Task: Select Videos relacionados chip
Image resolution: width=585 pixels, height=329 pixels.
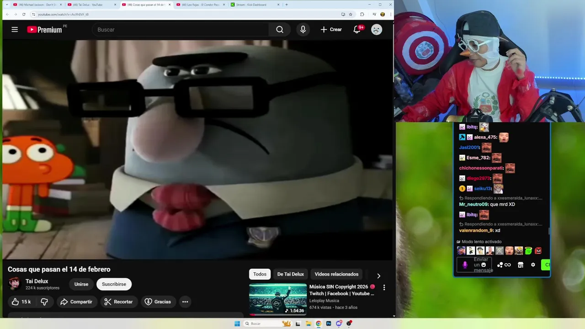Action: pos(336,274)
